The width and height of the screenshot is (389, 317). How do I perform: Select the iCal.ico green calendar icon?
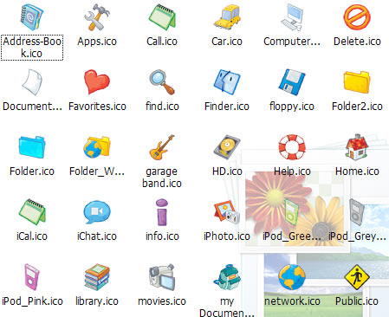coord(32,212)
